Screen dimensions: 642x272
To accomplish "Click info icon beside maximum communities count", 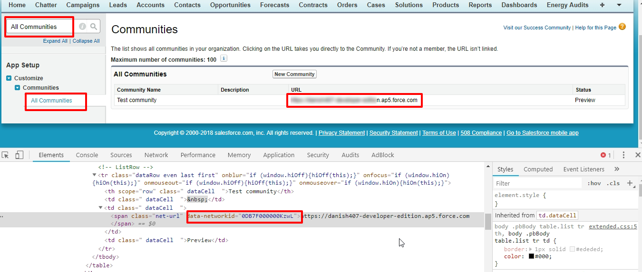I will pos(224,59).
